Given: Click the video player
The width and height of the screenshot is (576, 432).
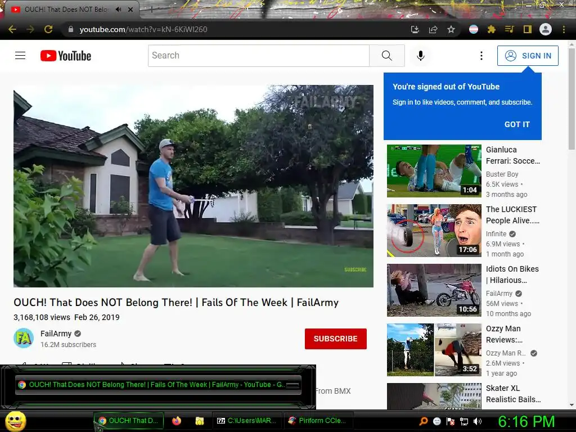Looking at the screenshot, I should (x=193, y=186).
